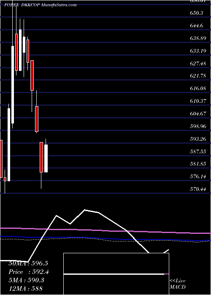Click the 'Price : 592.4' readout
The image size is (211, 295).
click(x=29, y=272)
